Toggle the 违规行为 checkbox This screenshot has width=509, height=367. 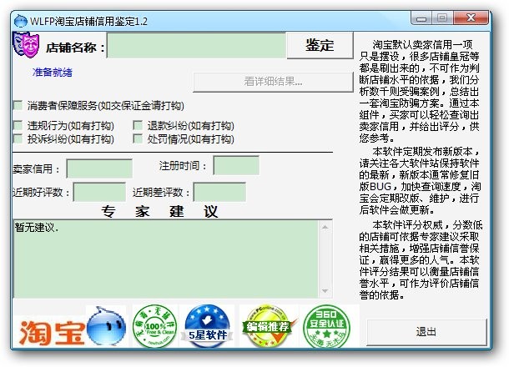tap(18, 125)
